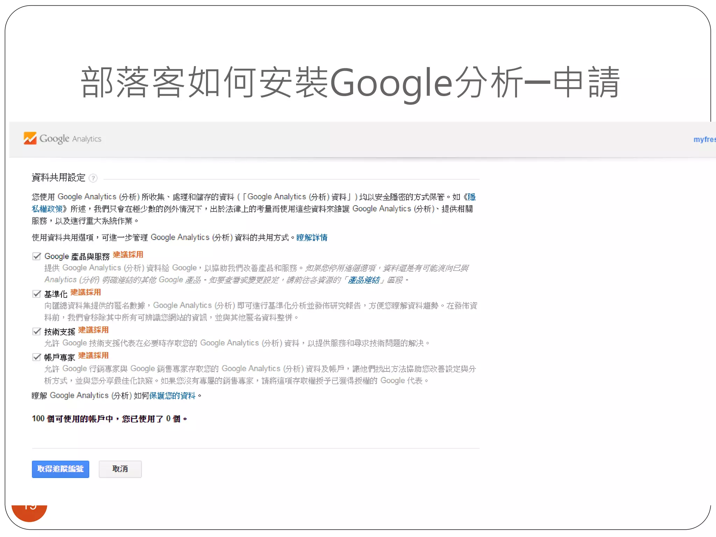
Task: Click the Google Analytics logo
Action: [x=62, y=138]
